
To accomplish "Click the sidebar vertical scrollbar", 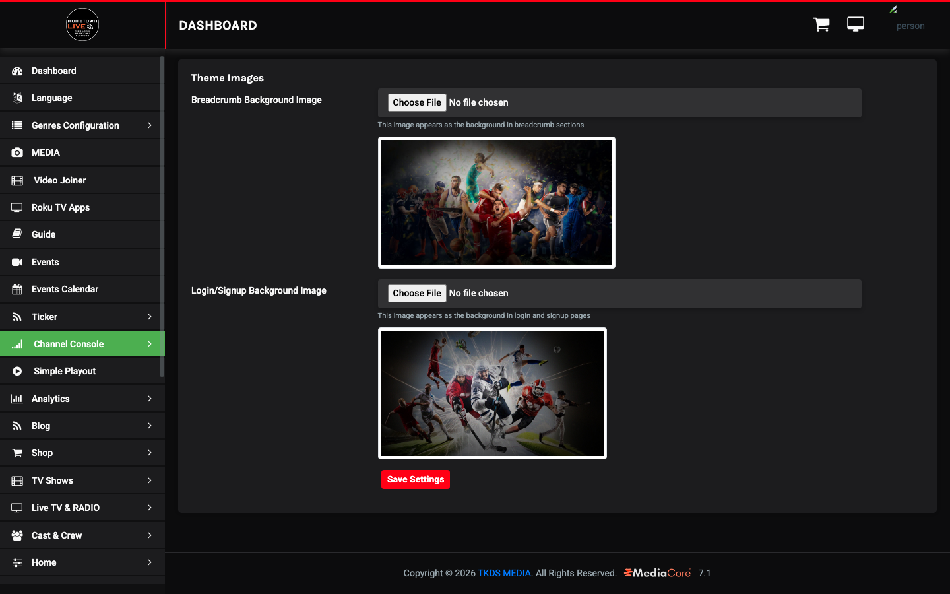I will coord(162,216).
